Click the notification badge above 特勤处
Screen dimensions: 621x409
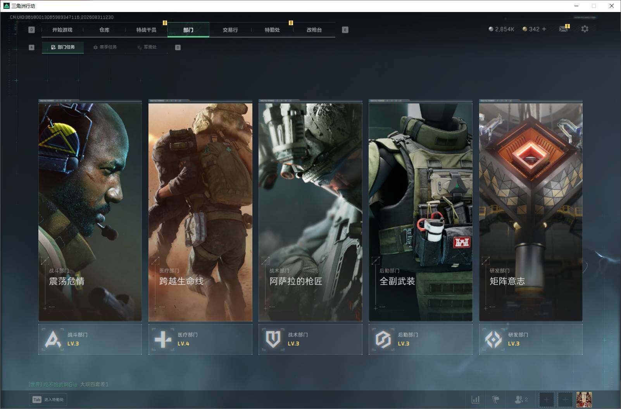tap(291, 23)
